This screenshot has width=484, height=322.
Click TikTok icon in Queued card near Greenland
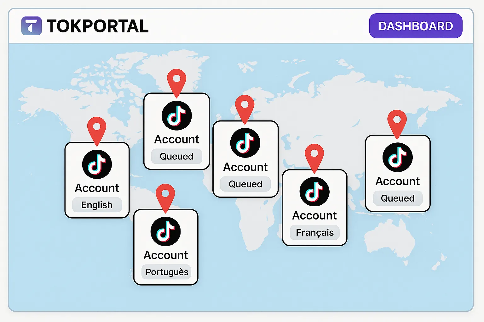click(x=177, y=116)
